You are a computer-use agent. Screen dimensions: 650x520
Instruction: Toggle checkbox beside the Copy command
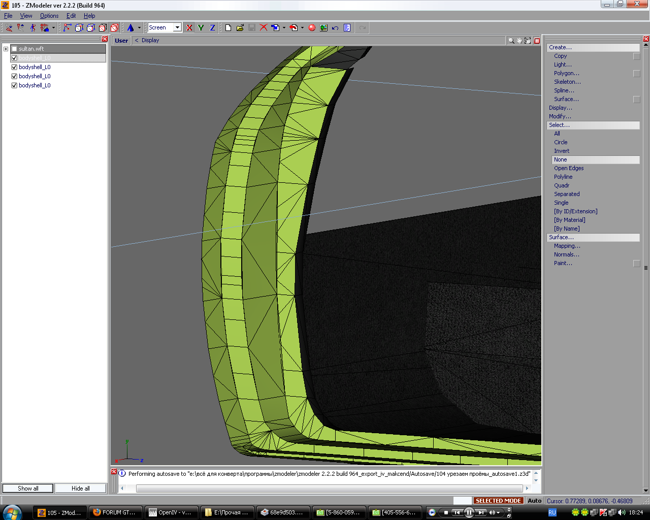[x=636, y=56]
